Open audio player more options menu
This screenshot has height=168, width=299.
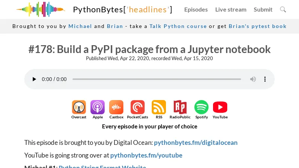pyautogui.click(x=265, y=79)
